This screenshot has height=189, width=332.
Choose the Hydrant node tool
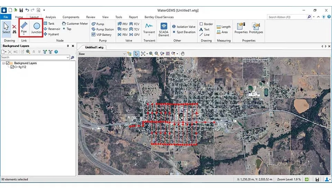click(51, 34)
